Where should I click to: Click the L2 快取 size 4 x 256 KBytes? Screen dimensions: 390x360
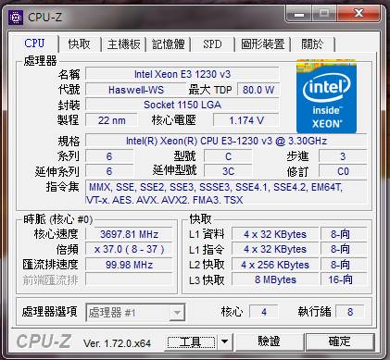click(275, 265)
